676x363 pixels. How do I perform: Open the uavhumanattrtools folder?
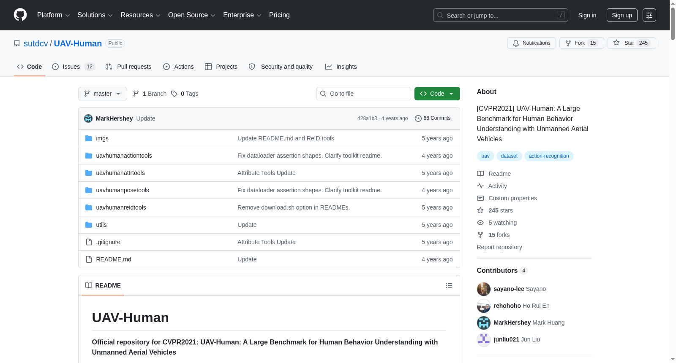[120, 173]
